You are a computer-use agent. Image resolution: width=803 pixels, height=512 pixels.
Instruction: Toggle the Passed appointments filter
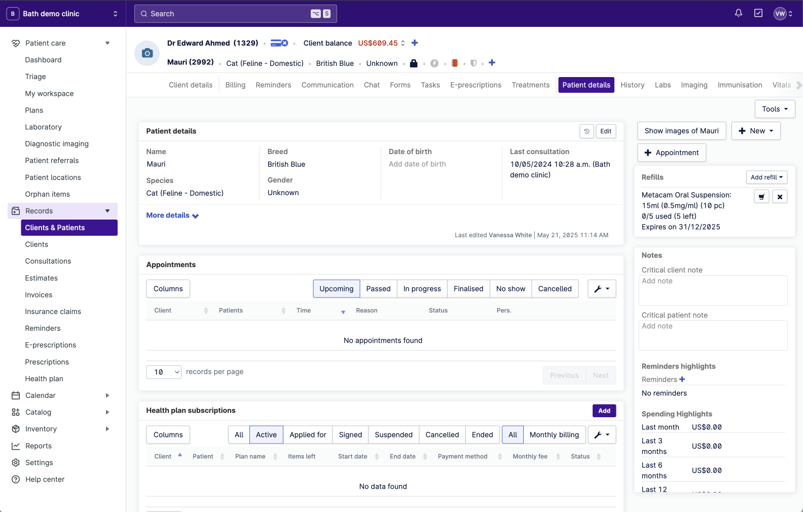pyautogui.click(x=378, y=289)
